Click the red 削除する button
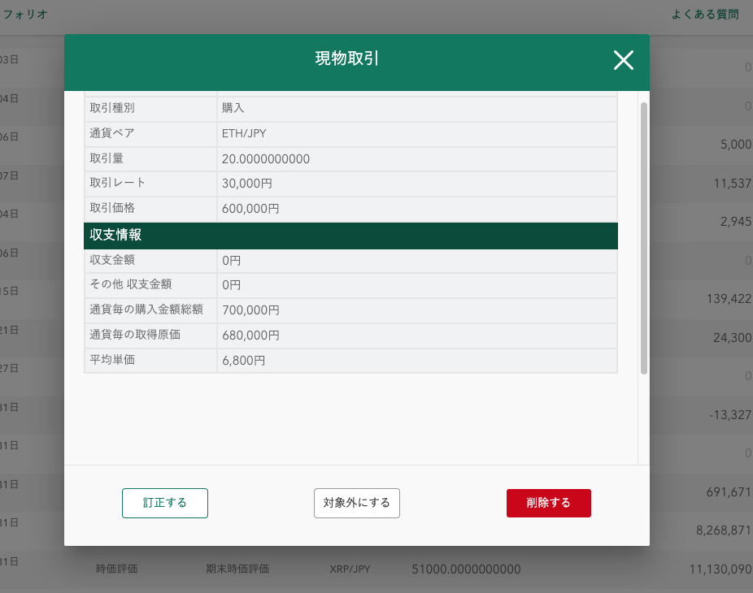This screenshot has height=593, width=753. click(548, 503)
